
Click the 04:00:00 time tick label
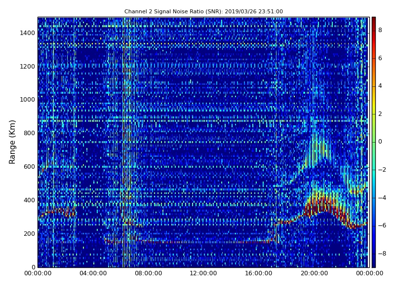pos(93,273)
